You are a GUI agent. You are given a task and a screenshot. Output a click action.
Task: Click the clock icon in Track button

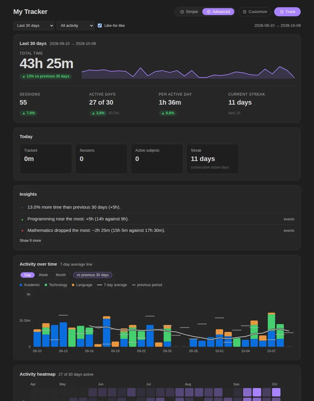282,12
